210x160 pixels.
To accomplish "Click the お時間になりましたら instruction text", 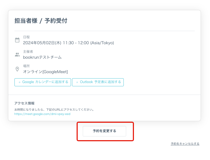I will pos(54,110).
